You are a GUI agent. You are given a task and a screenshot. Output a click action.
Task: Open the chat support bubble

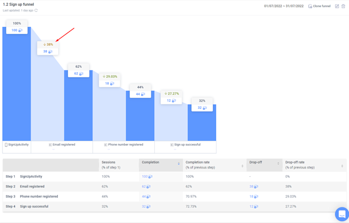tap(342, 214)
